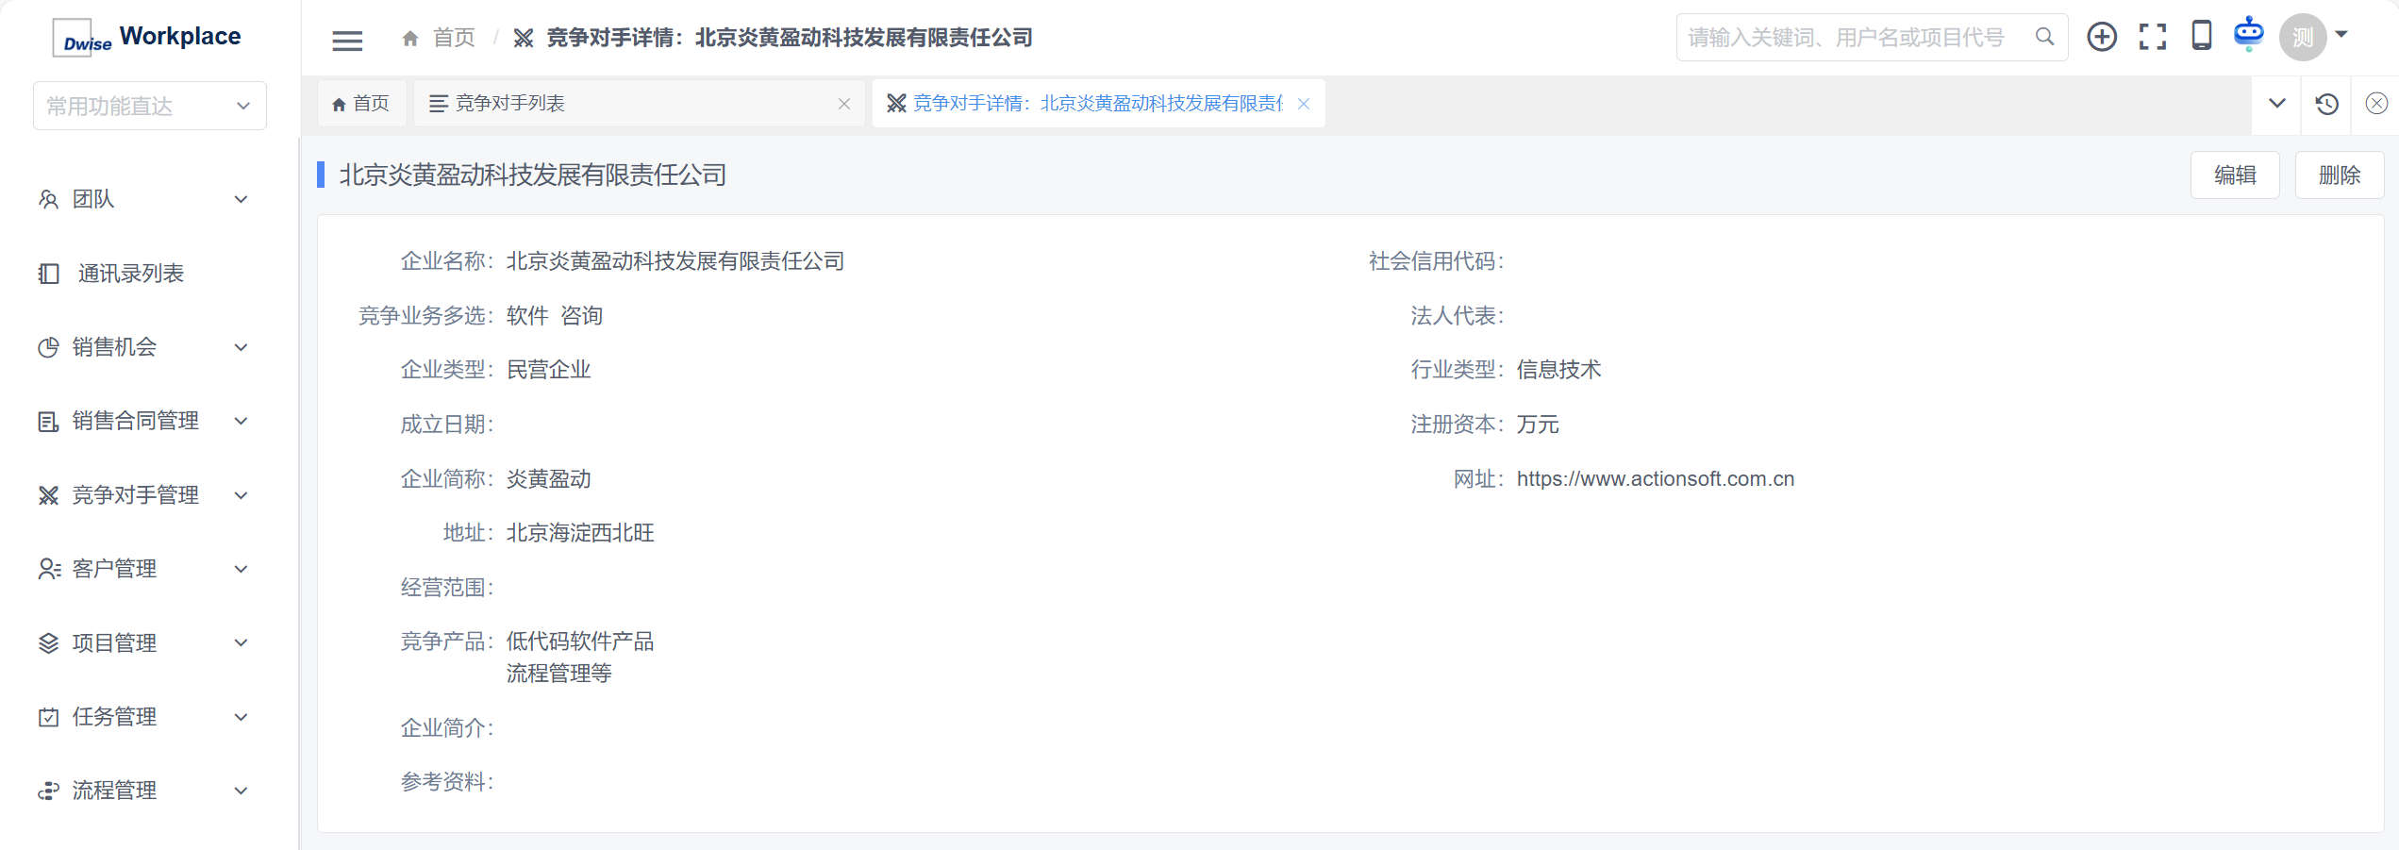The width and height of the screenshot is (2399, 850).
Task: Click the 销售机会 pie chart icon
Action: (48, 347)
